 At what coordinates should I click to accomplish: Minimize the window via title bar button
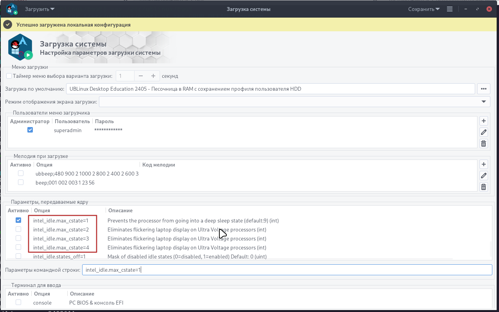pyautogui.click(x=465, y=9)
